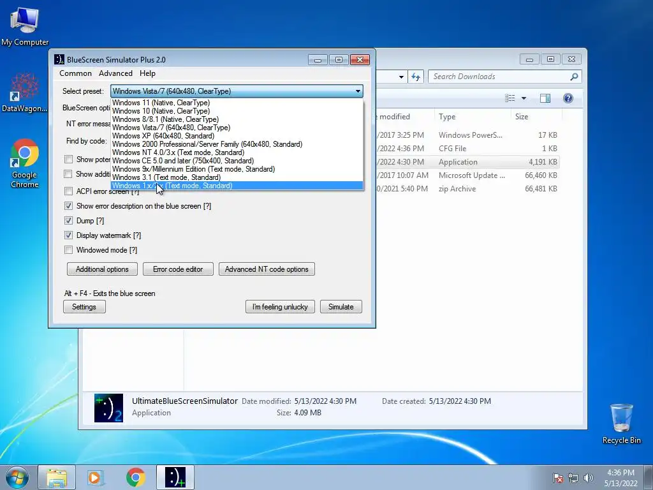This screenshot has height=490, width=653.
Task: Open the Explorer address history dropdown arrow
Action: point(401,77)
